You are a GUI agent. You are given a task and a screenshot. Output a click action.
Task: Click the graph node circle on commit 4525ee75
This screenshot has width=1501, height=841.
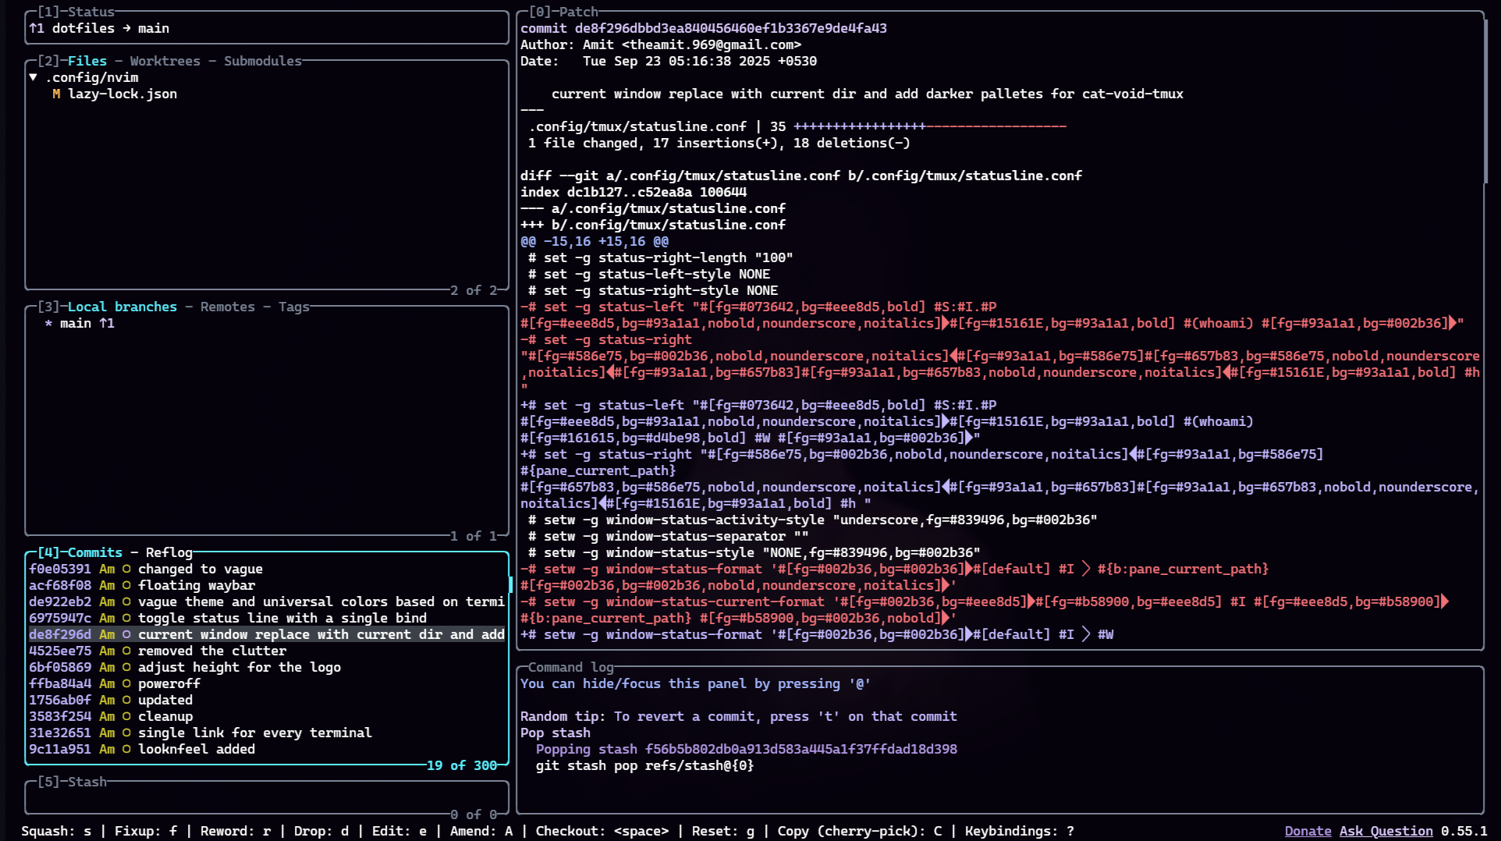click(x=126, y=651)
